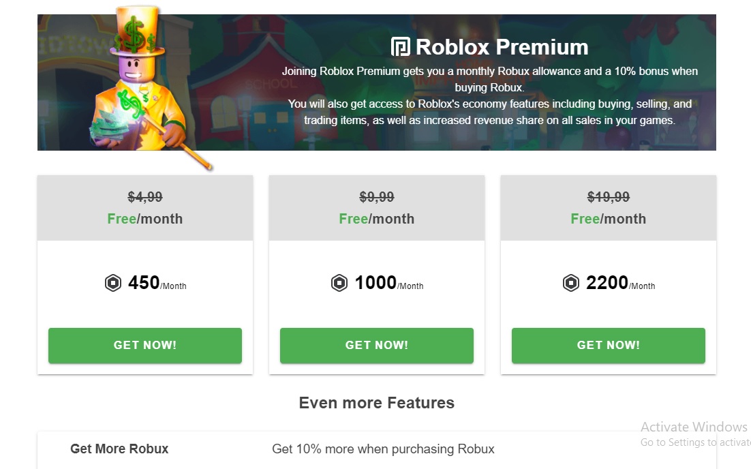
Task: Click the Robux icon beside 2200
Action: [x=571, y=283]
